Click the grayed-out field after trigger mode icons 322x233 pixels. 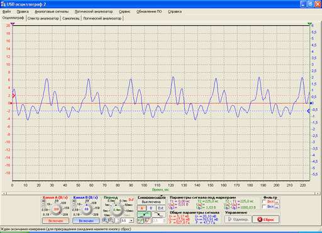158,220
